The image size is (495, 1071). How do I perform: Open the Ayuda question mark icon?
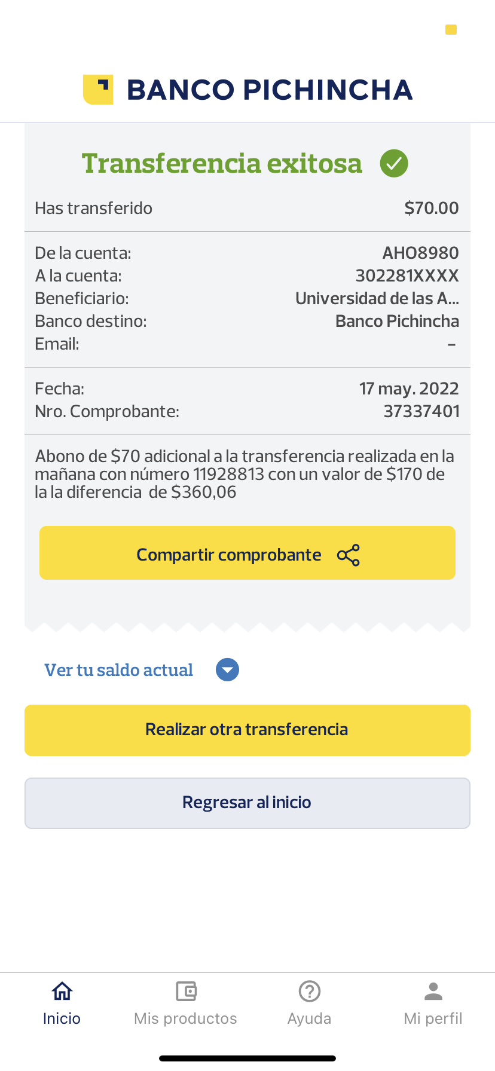(310, 992)
